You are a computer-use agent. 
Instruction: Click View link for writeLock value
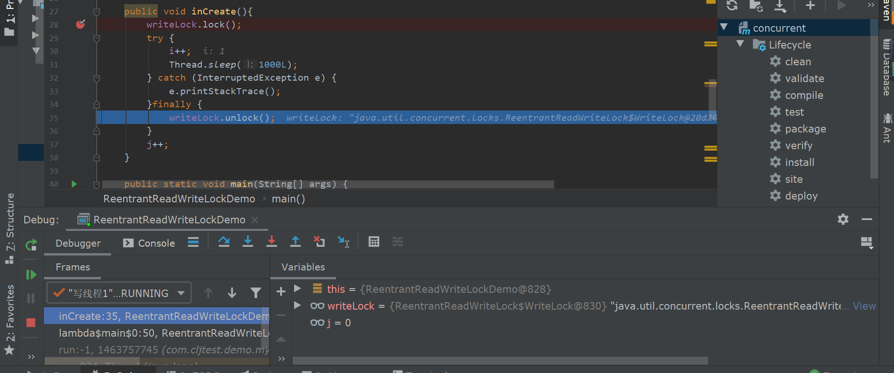(x=864, y=306)
